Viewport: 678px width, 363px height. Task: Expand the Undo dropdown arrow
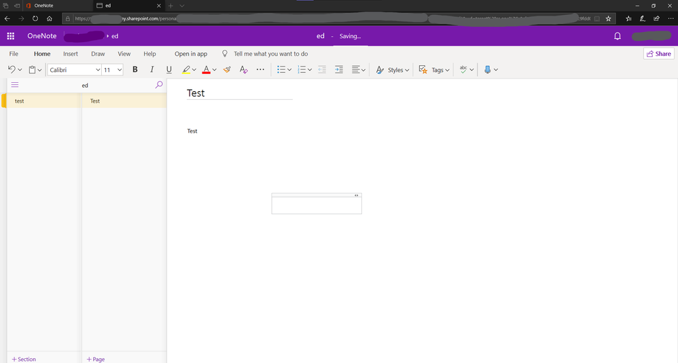(20, 69)
